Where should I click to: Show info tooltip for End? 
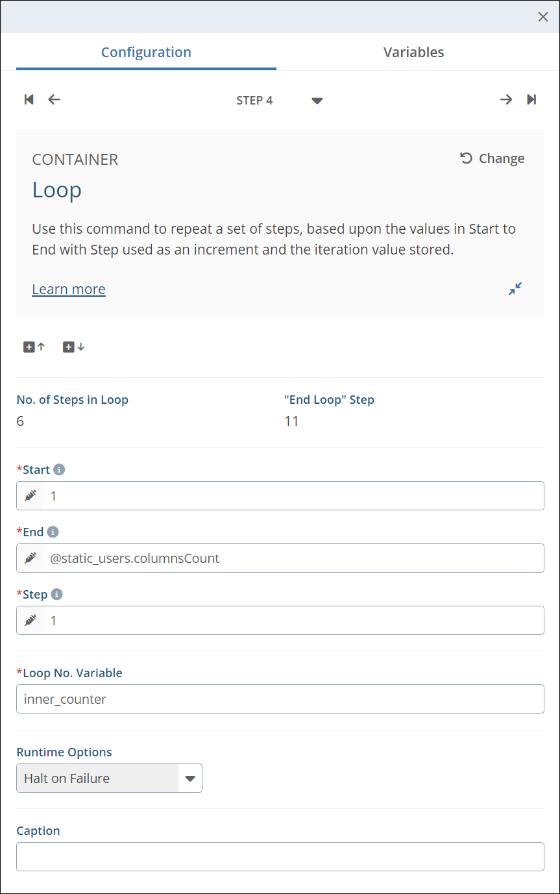tap(53, 532)
